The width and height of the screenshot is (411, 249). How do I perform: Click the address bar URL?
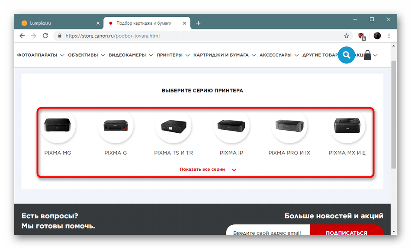coord(112,36)
